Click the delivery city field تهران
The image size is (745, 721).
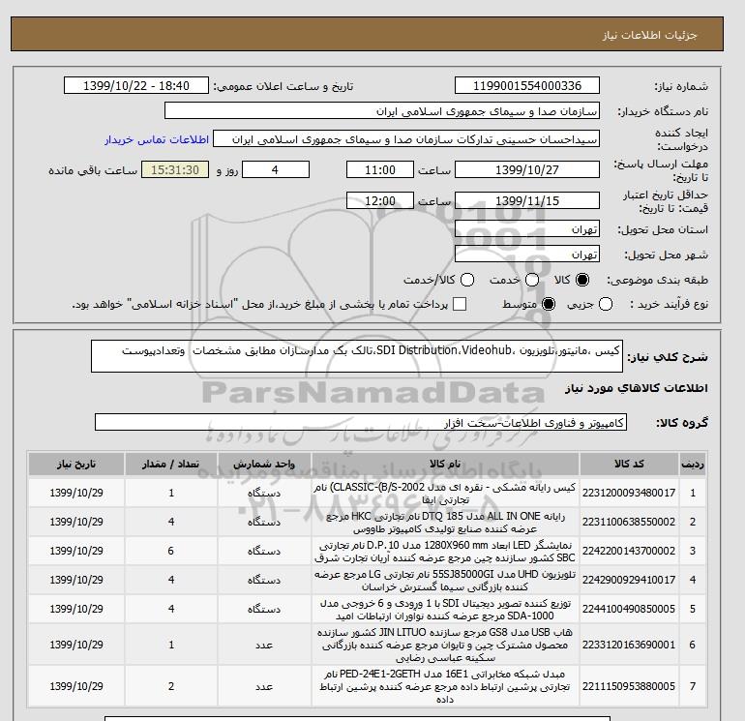[527, 255]
